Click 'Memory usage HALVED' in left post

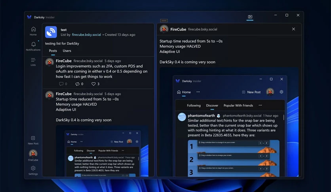click(76, 104)
